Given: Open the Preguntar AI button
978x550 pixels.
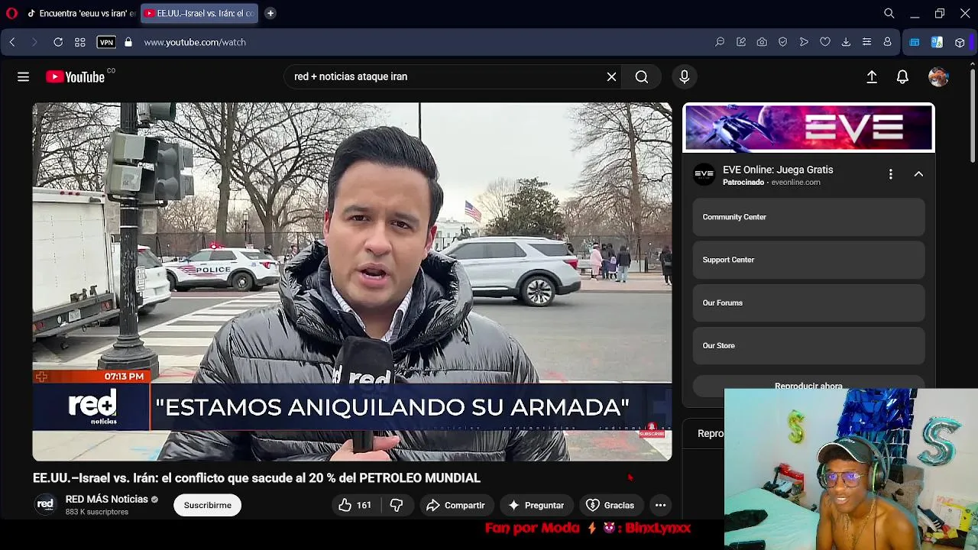Looking at the screenshot, I should [x=536, y=505].
